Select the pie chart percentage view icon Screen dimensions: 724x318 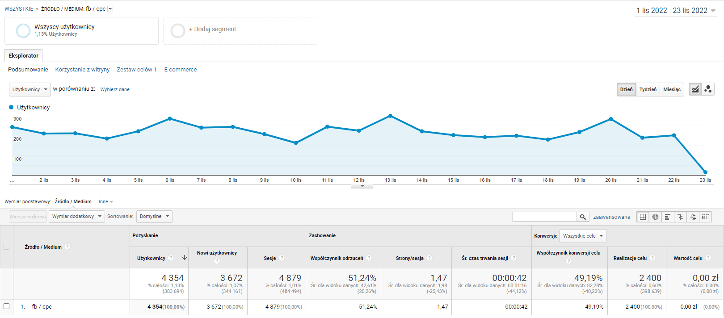(x=655, y=217)
